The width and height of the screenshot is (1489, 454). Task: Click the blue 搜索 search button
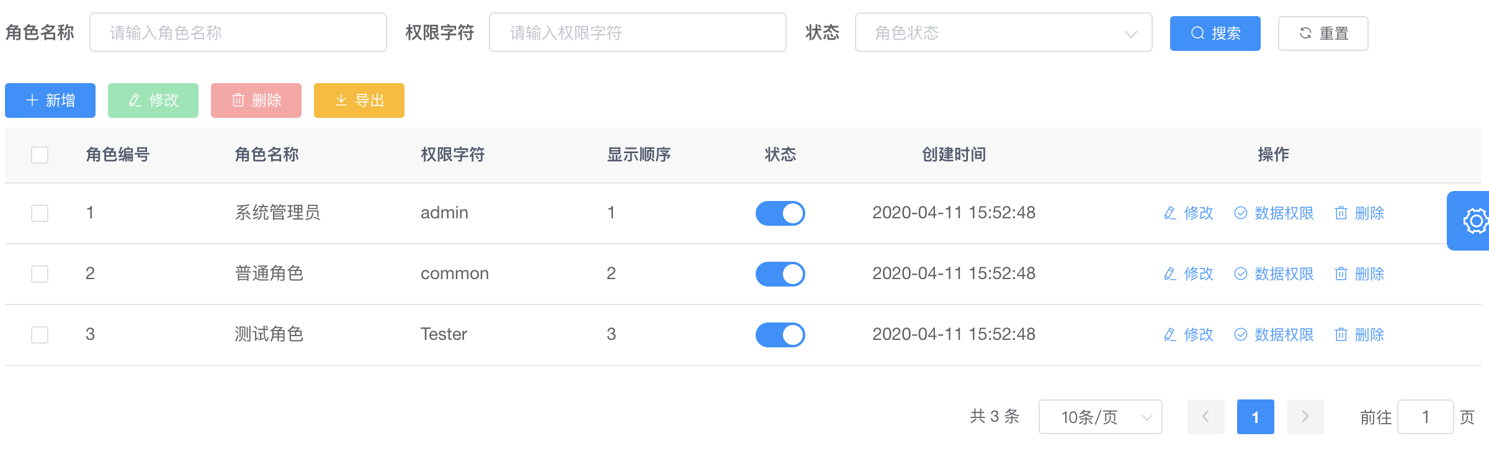pyautogui.click(x=1215, y=33)
